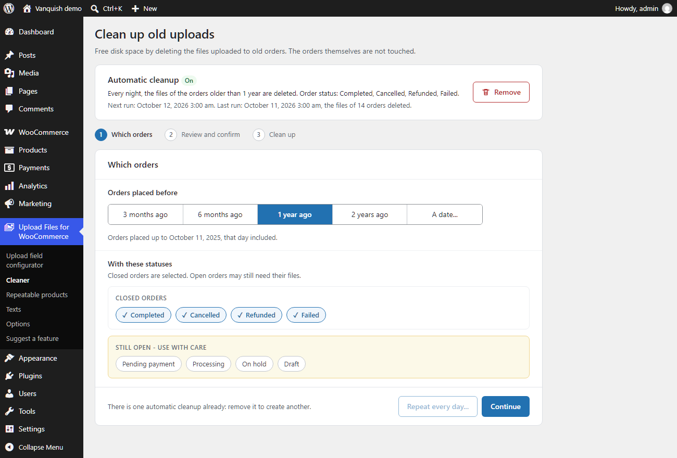Select the Pending payment status chip
677x458 pixels.
tap(148, 364)
